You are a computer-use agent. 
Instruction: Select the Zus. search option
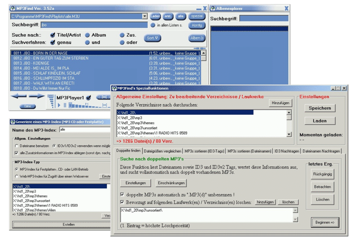click(122, 35)
